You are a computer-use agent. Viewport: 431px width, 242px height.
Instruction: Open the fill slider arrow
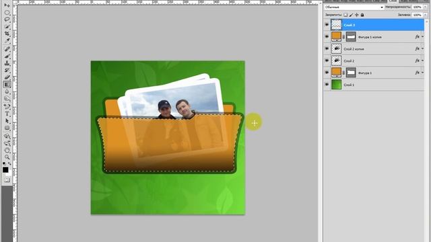[x=425, y=15]
